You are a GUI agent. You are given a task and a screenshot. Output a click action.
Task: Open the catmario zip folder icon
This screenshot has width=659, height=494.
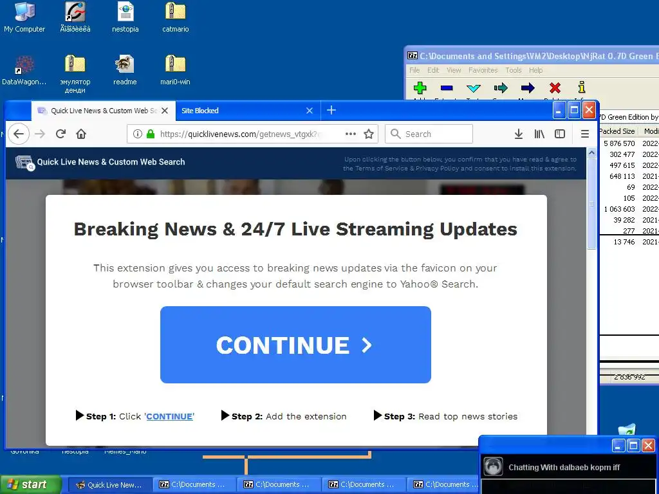pos(175,17)
